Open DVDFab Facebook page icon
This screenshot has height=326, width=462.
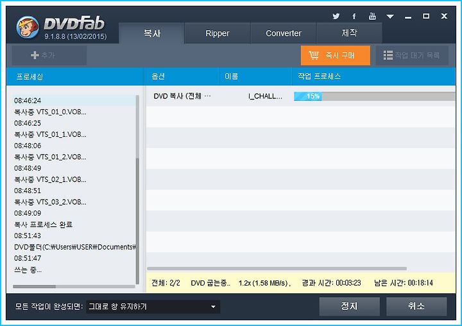(354, 16)
